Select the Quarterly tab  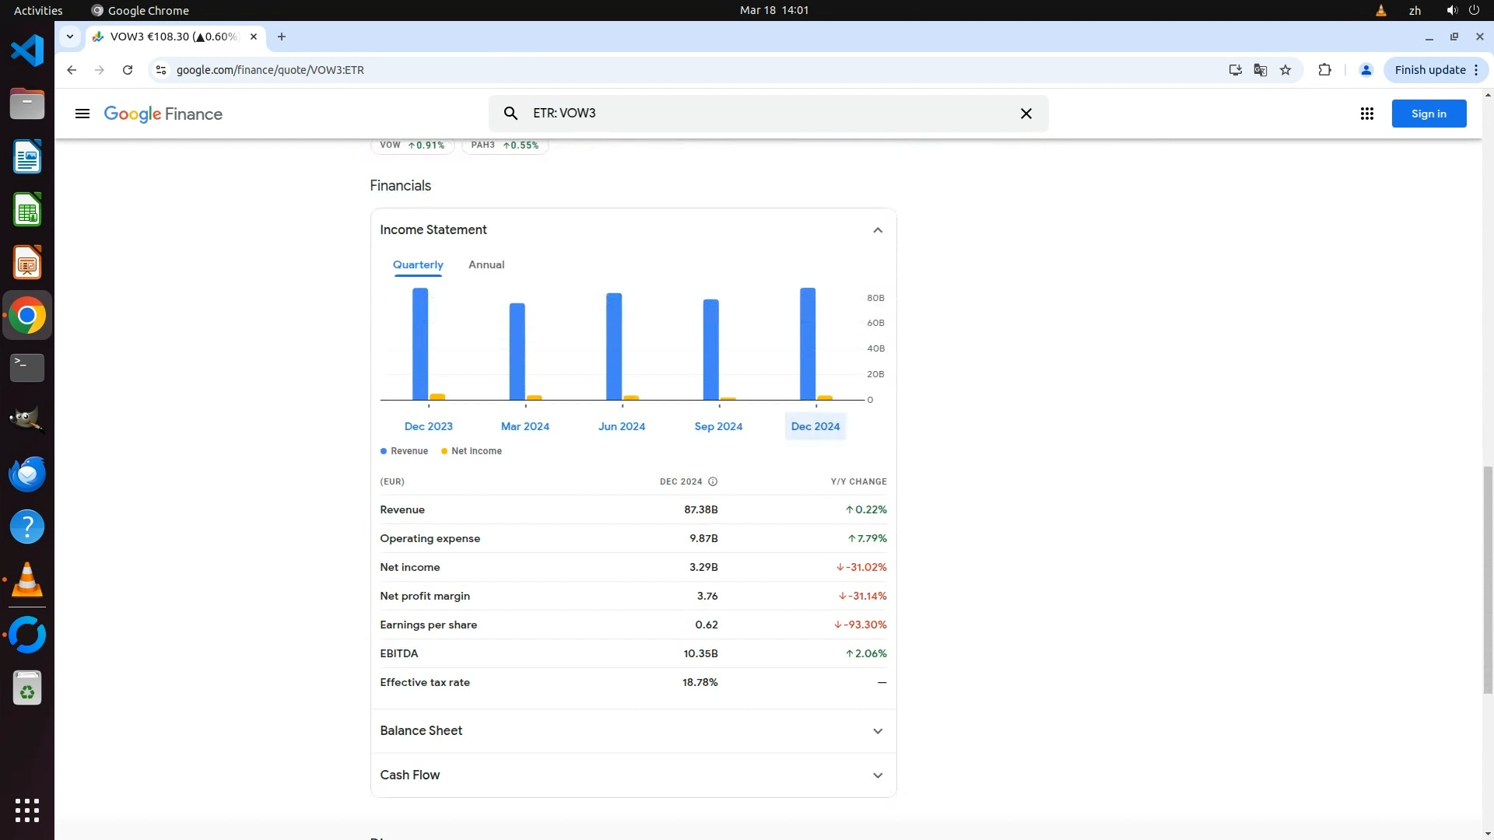(418, 264)
